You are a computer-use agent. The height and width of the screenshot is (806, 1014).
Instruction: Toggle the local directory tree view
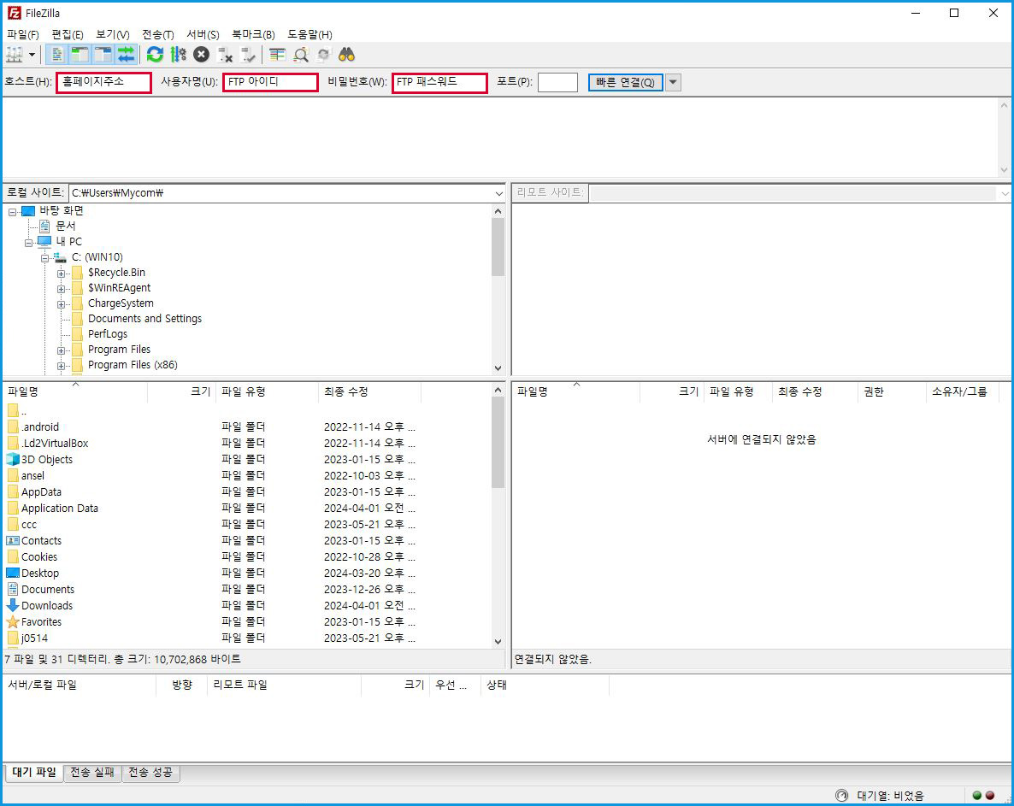click(80, 55)
